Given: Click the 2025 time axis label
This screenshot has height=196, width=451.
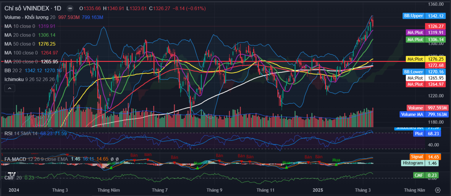Looking at the screenshot, I should pyautogui.click(x=318, y=190).
